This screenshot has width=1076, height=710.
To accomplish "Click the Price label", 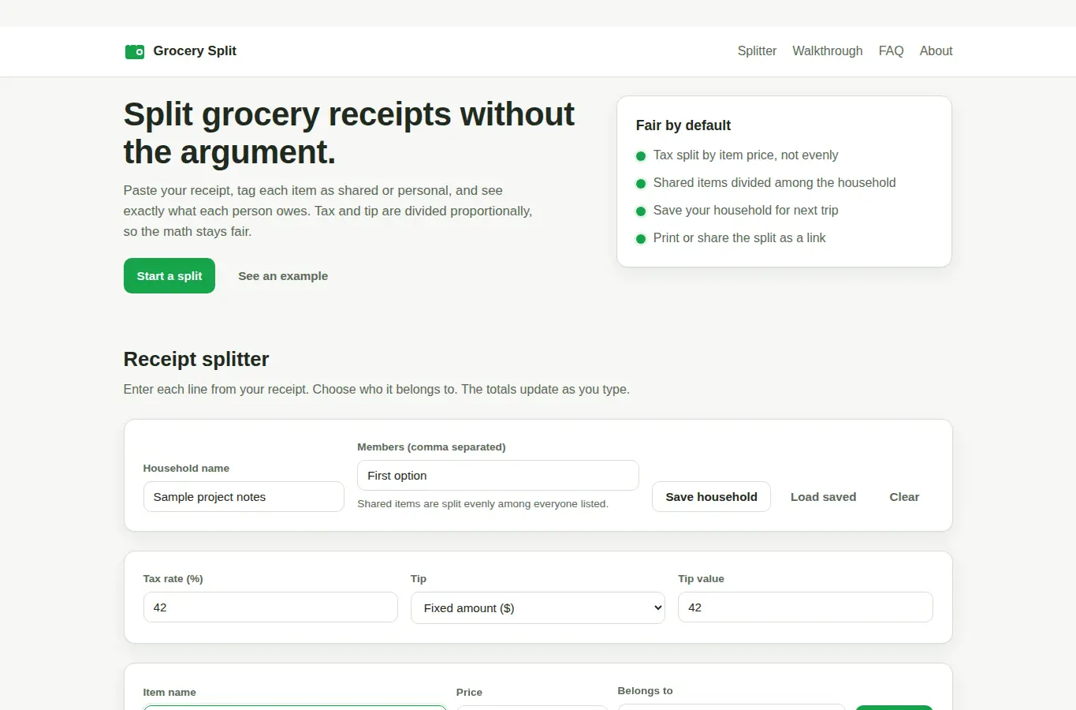I will (469, 693).
